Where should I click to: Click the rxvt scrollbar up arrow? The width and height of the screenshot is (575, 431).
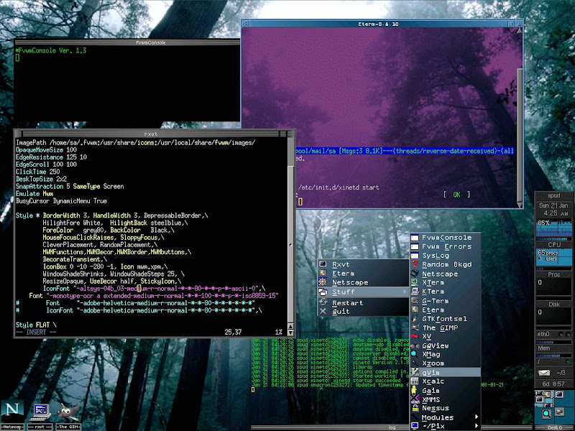291,326
